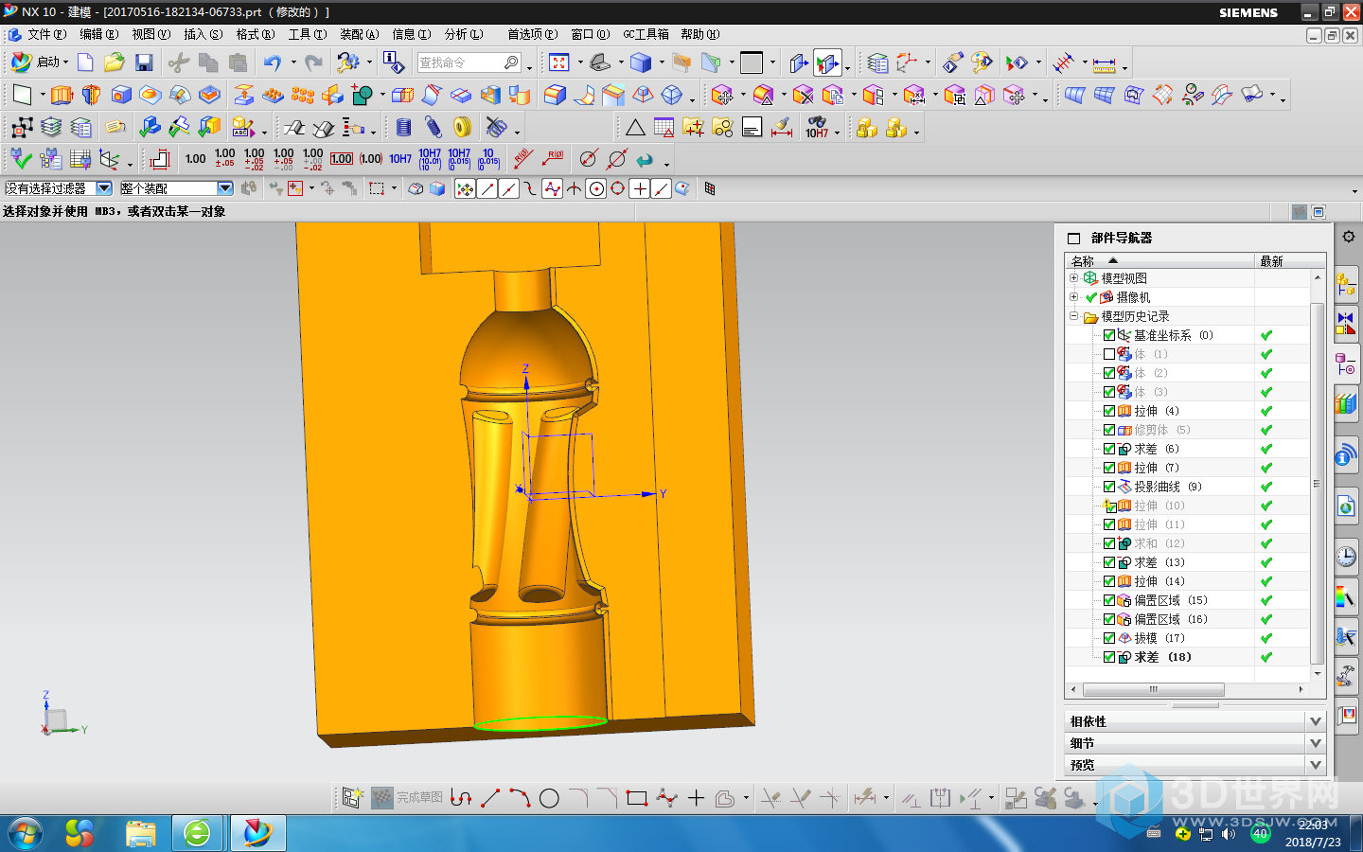Click the Measure Distance ruler icon
The width and height of the screenshot is (1363, 852).
click(x=1105, y=63)
